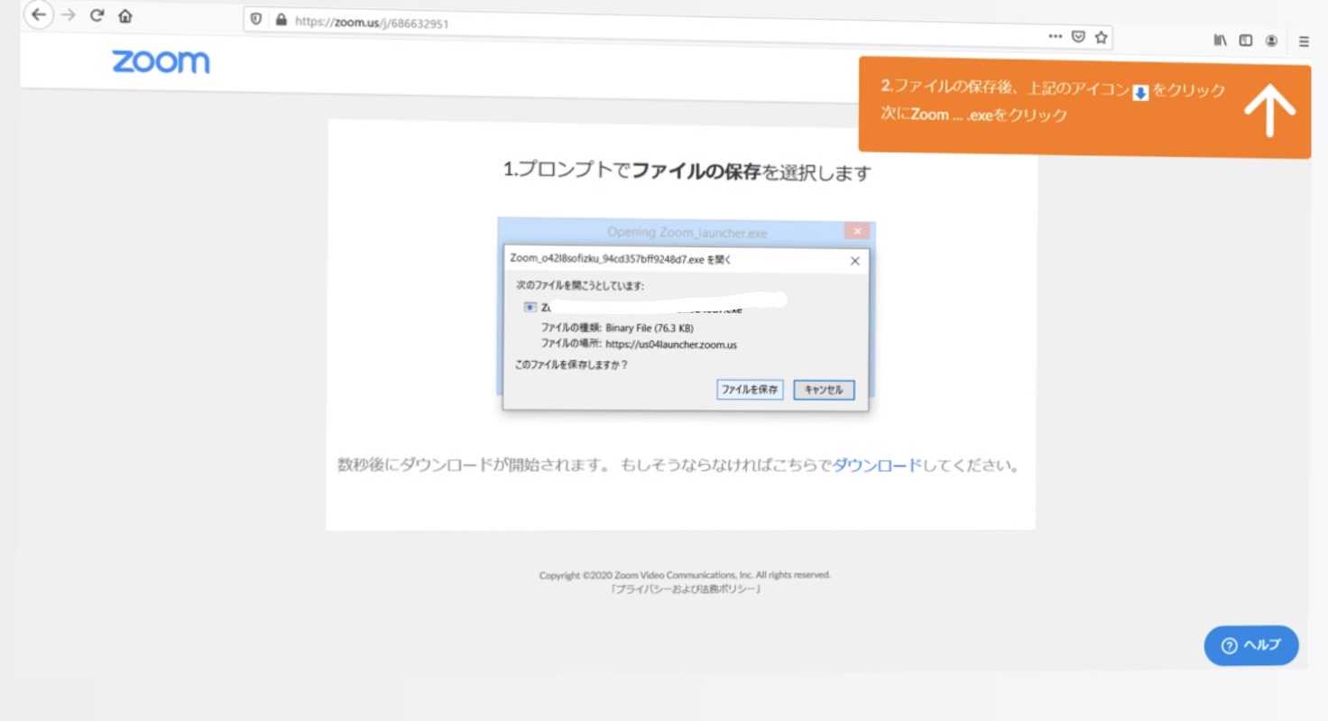Click the illustrated ファイルを保存 button

(750, 390)
